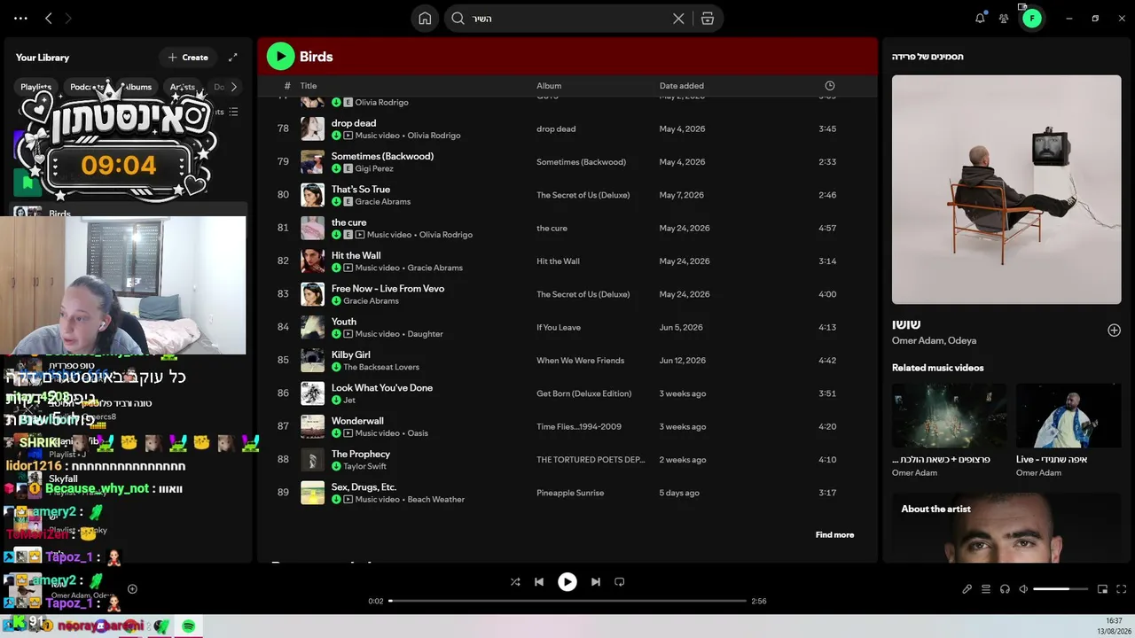
Task: Open the artist link The Backseat Lovers
Action: coord(381,367)
